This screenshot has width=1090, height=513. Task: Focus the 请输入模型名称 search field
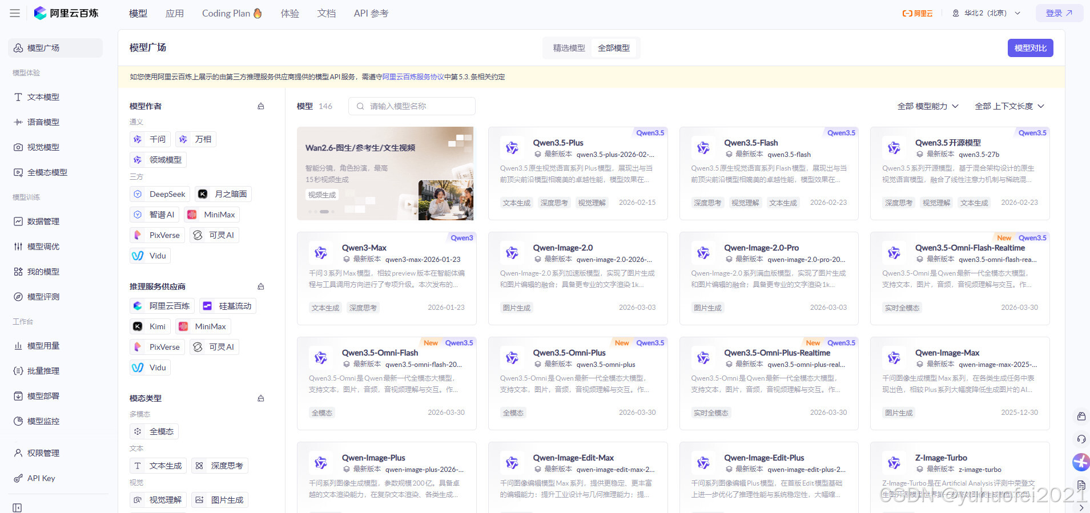click(x=412, y=106)
